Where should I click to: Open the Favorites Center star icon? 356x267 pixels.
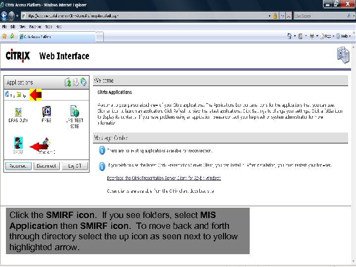[4, 36]
